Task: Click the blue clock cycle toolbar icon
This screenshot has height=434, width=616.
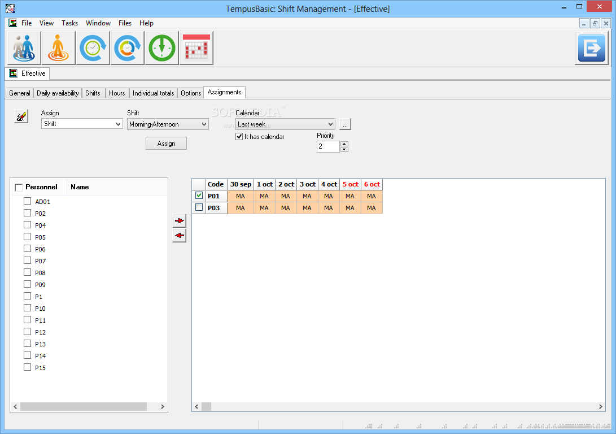Action: 93,48
